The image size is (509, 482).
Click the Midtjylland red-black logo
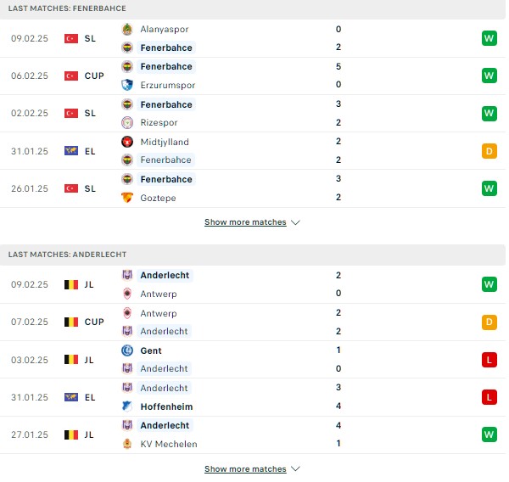(x=127, y=142)
